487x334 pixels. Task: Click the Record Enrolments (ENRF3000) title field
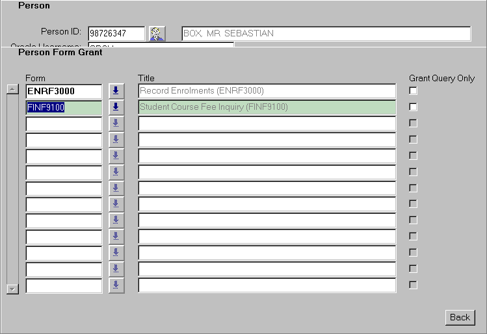(267, 91)
